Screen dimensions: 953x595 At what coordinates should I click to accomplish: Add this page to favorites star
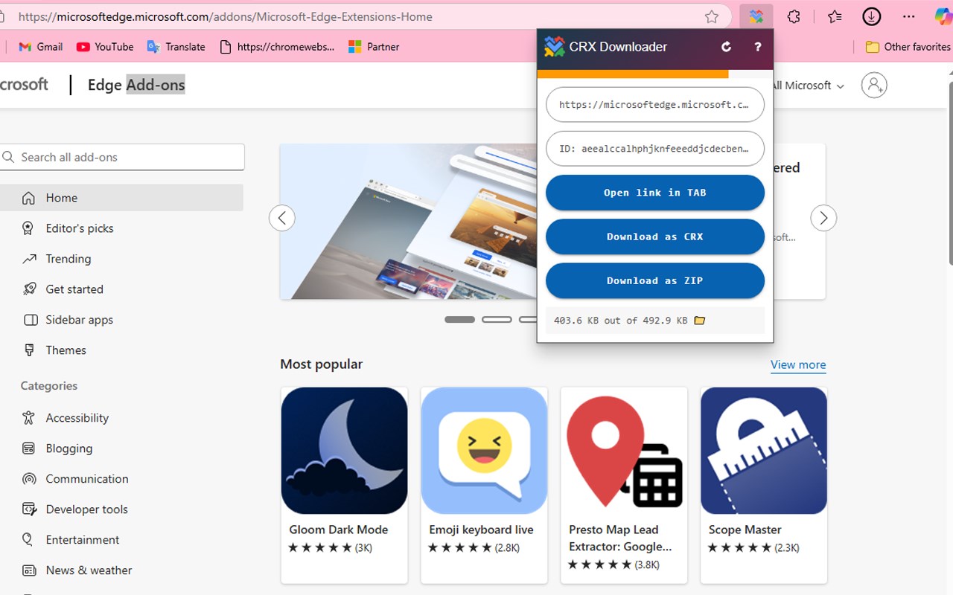coord(712,16)
